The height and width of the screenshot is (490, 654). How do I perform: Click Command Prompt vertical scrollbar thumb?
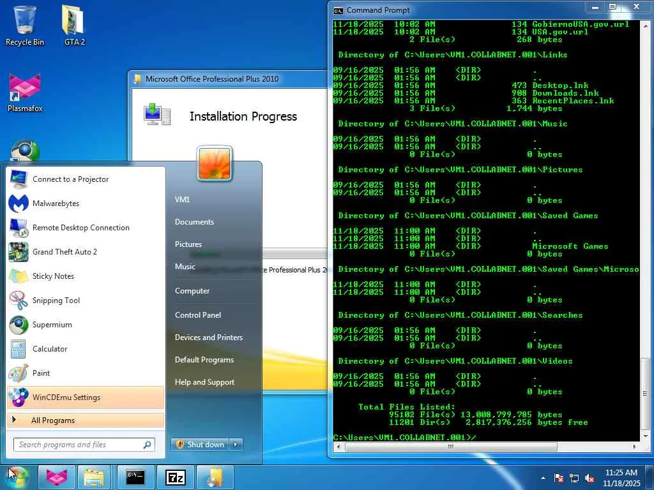(645, 393)
